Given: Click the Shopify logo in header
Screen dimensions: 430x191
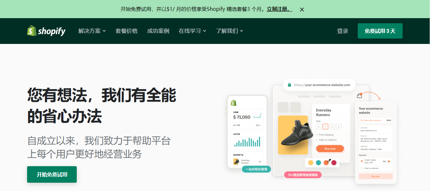Looking at the screenshot, I should (x=46, y=31).
